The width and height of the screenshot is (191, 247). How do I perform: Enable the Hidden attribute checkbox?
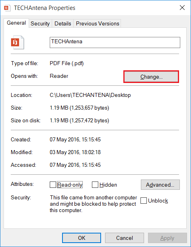tap(95, 185)
